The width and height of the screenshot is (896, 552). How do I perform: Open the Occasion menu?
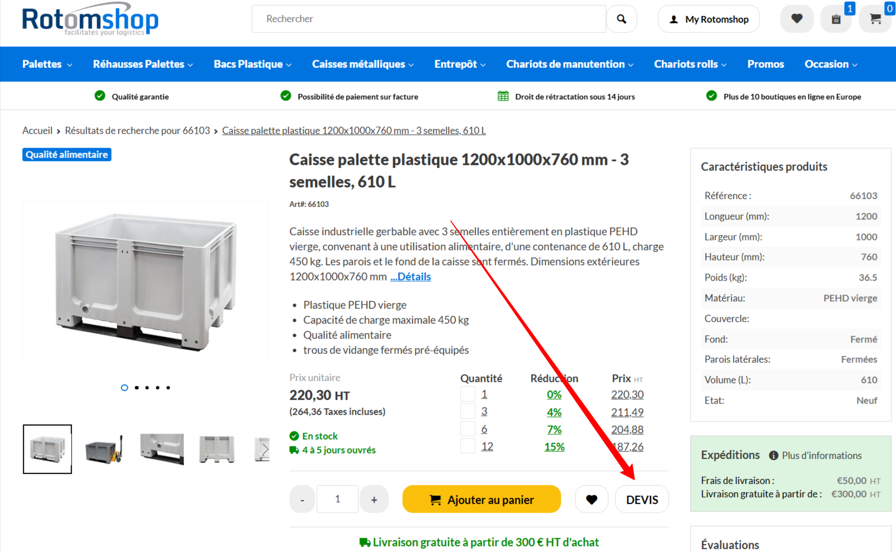point(830,64)
